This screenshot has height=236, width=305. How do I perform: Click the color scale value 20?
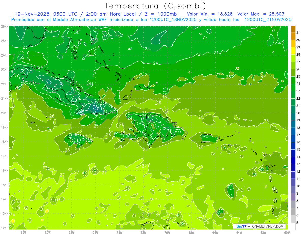pyautogui.click(x=298, y=113)
